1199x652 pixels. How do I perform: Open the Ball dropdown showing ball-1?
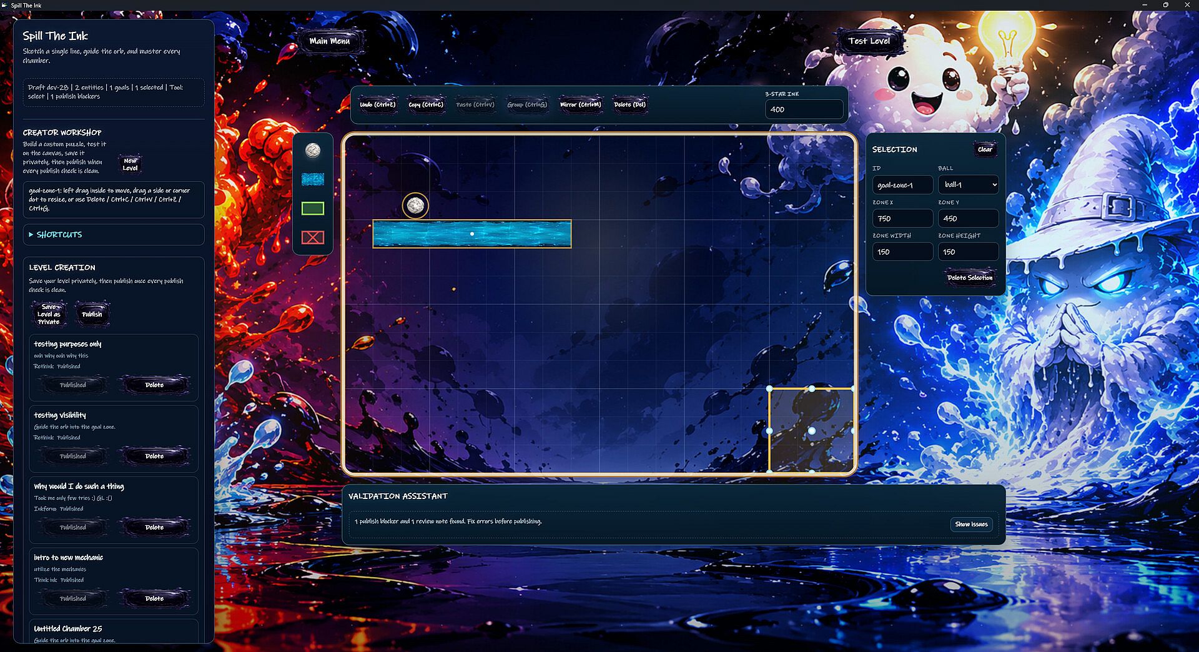coord(968,185)
